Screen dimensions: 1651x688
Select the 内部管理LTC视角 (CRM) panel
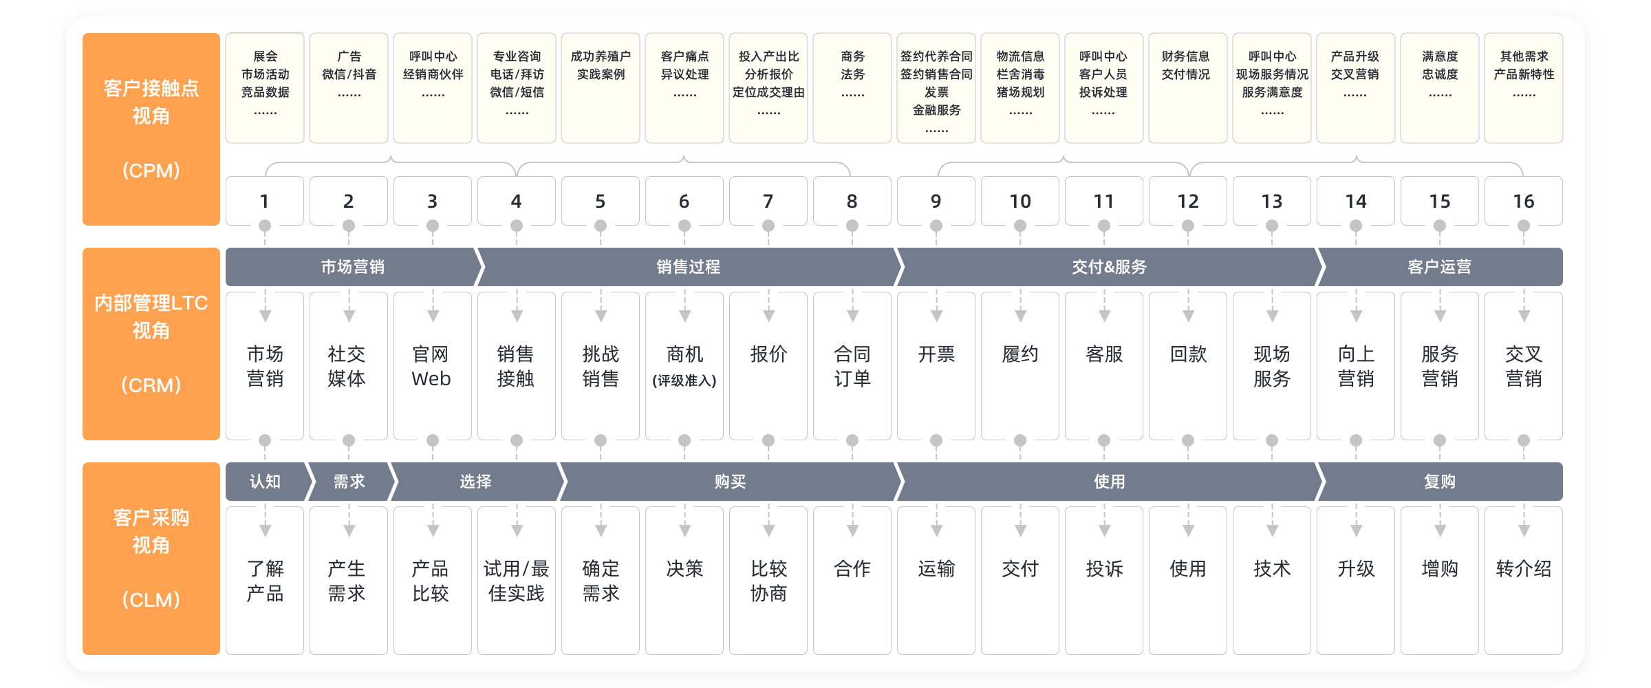151,344
